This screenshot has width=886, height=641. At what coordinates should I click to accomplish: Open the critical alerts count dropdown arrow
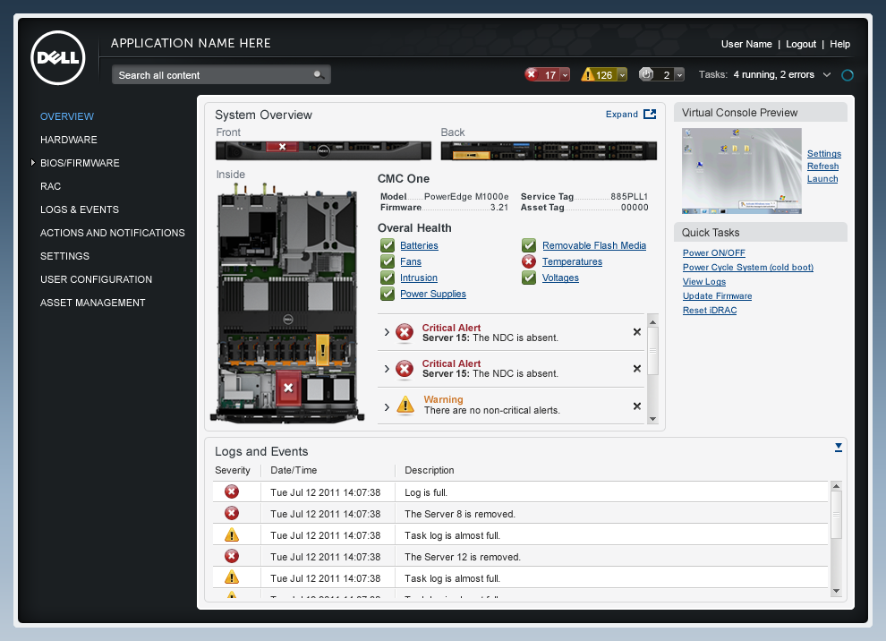pos(565,74)
